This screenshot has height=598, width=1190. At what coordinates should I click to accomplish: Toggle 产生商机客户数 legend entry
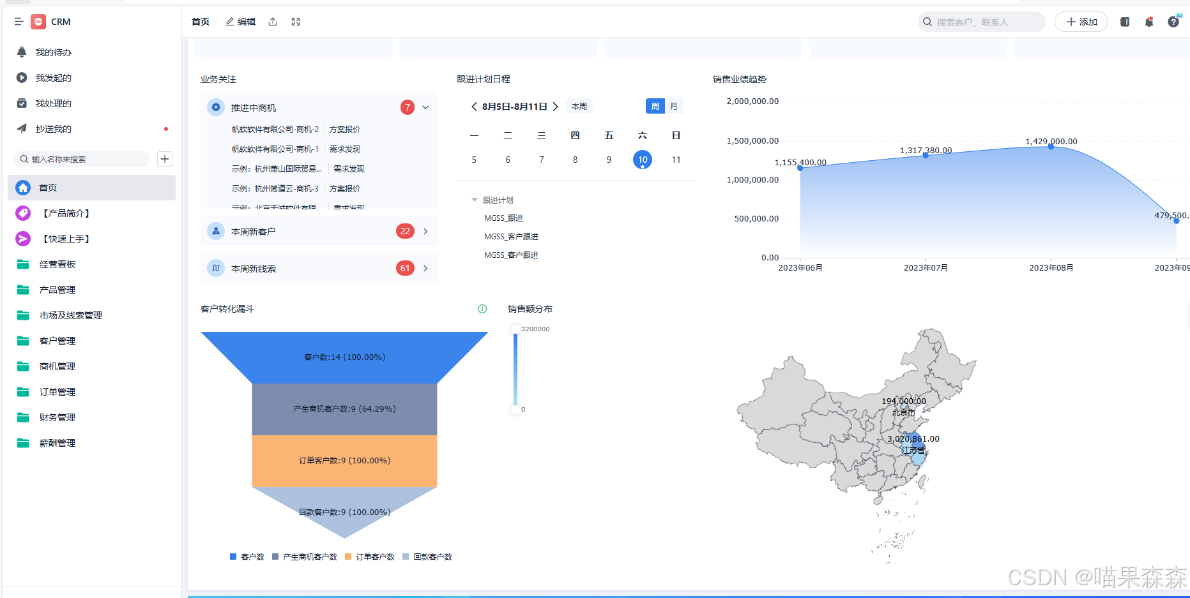[305, 557]
